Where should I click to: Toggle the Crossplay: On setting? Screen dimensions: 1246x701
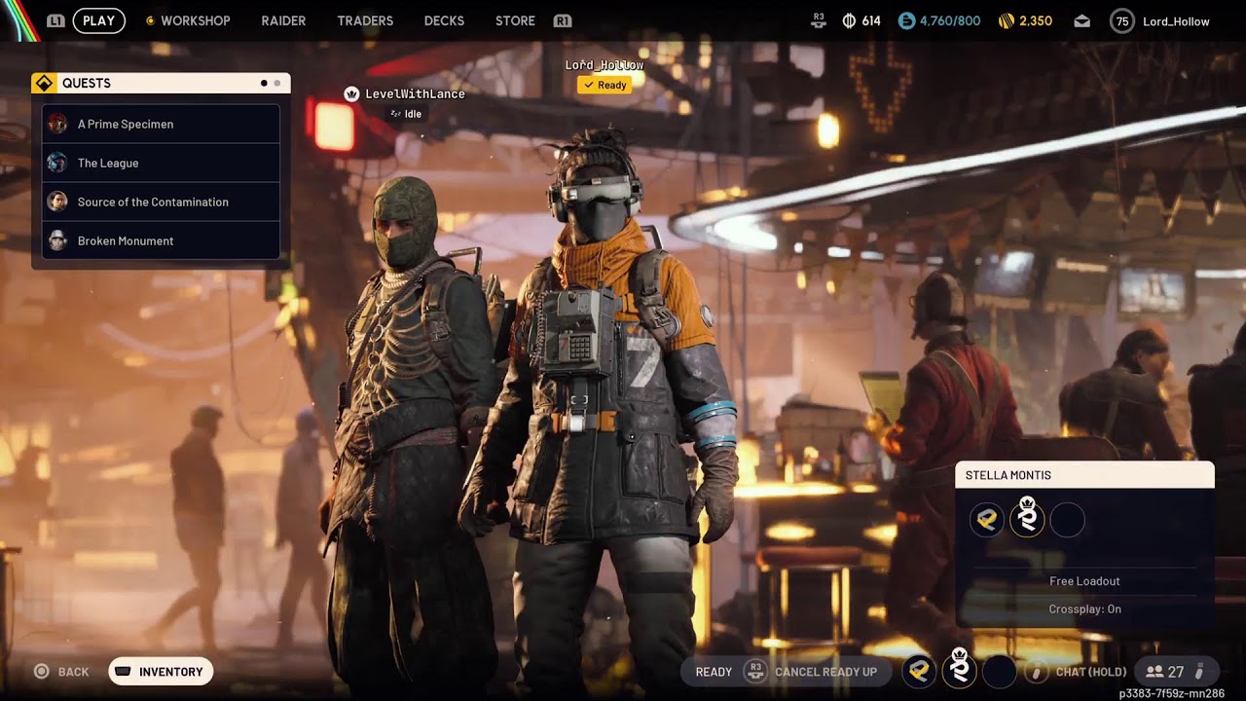(x=1084, y=609)
